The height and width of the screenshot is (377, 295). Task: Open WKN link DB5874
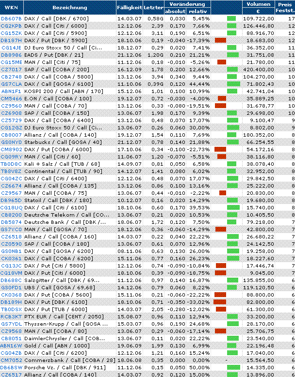(x=11, y=222)
